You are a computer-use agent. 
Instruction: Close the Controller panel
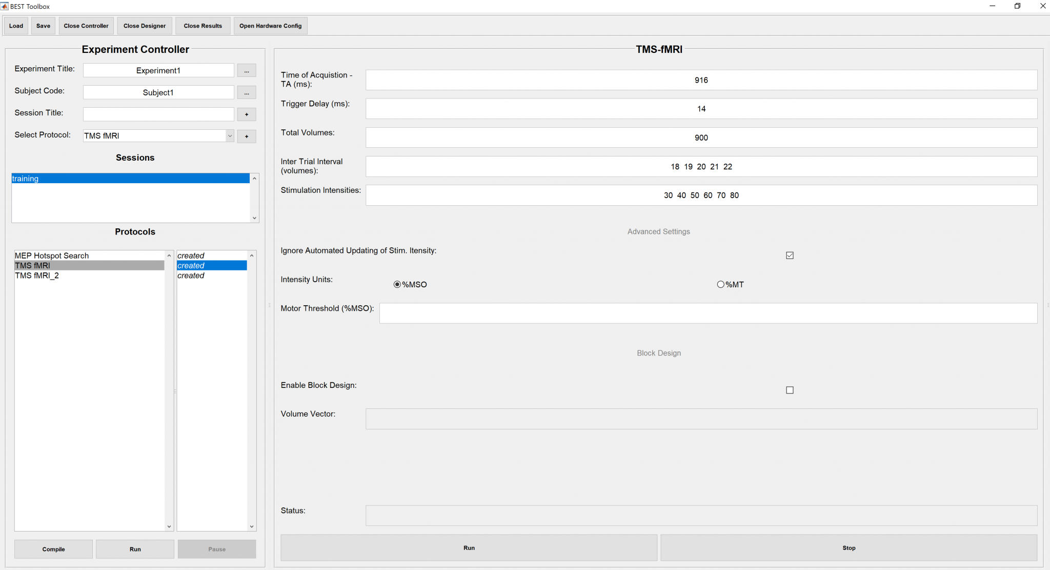coord(86,26)
